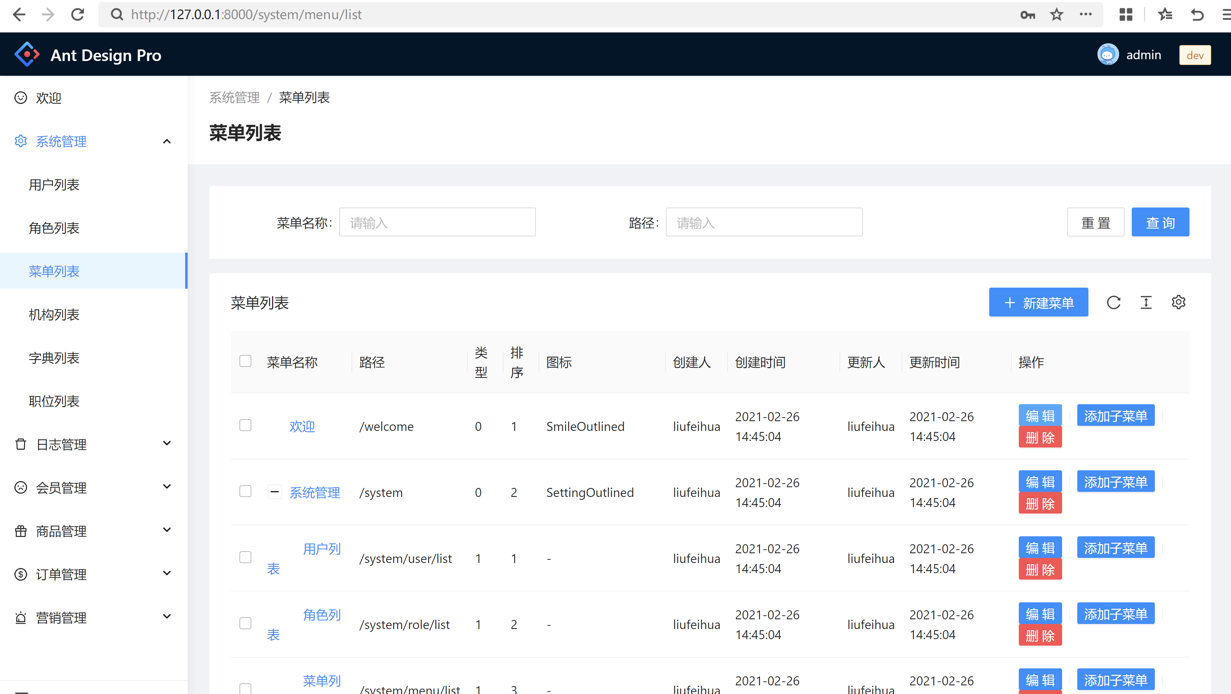This screenshot has width=1231, height=694.
Task: Open the browser apps grid icon
Action: pyautogui.click(x=1126, y=15)
